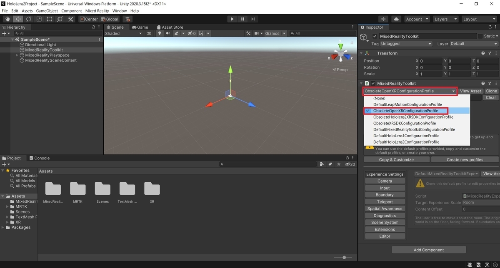Click the Create new profiles button
The image size is (500, 268).
click(x=465, y=160)
